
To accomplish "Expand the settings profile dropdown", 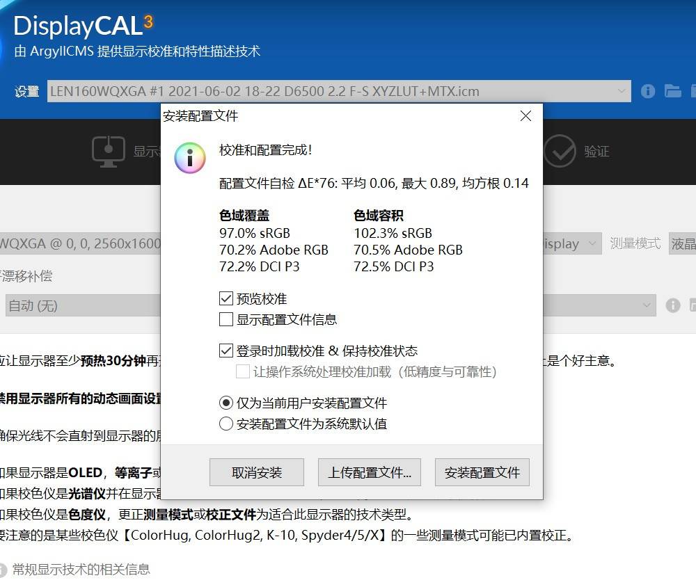I will tap(622, 91).
